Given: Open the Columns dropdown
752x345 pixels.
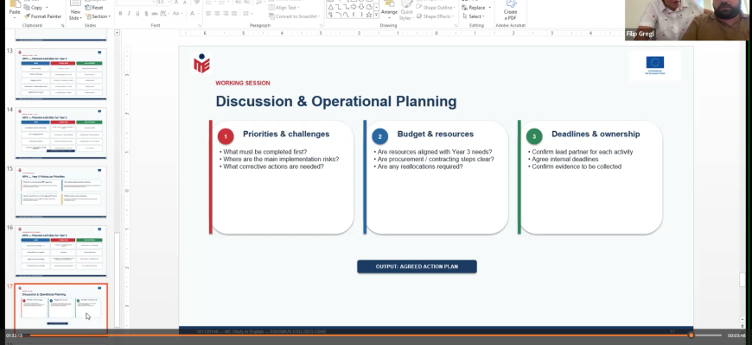Looking at the screenshot, I should pyautogui.click(x=247, y=14).
